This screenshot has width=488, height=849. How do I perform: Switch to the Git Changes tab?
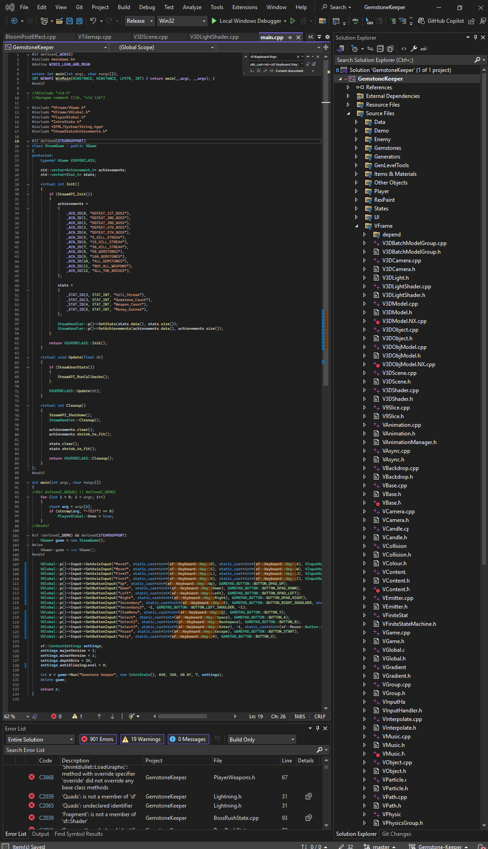pyautogui.click(x=396, y=834)
